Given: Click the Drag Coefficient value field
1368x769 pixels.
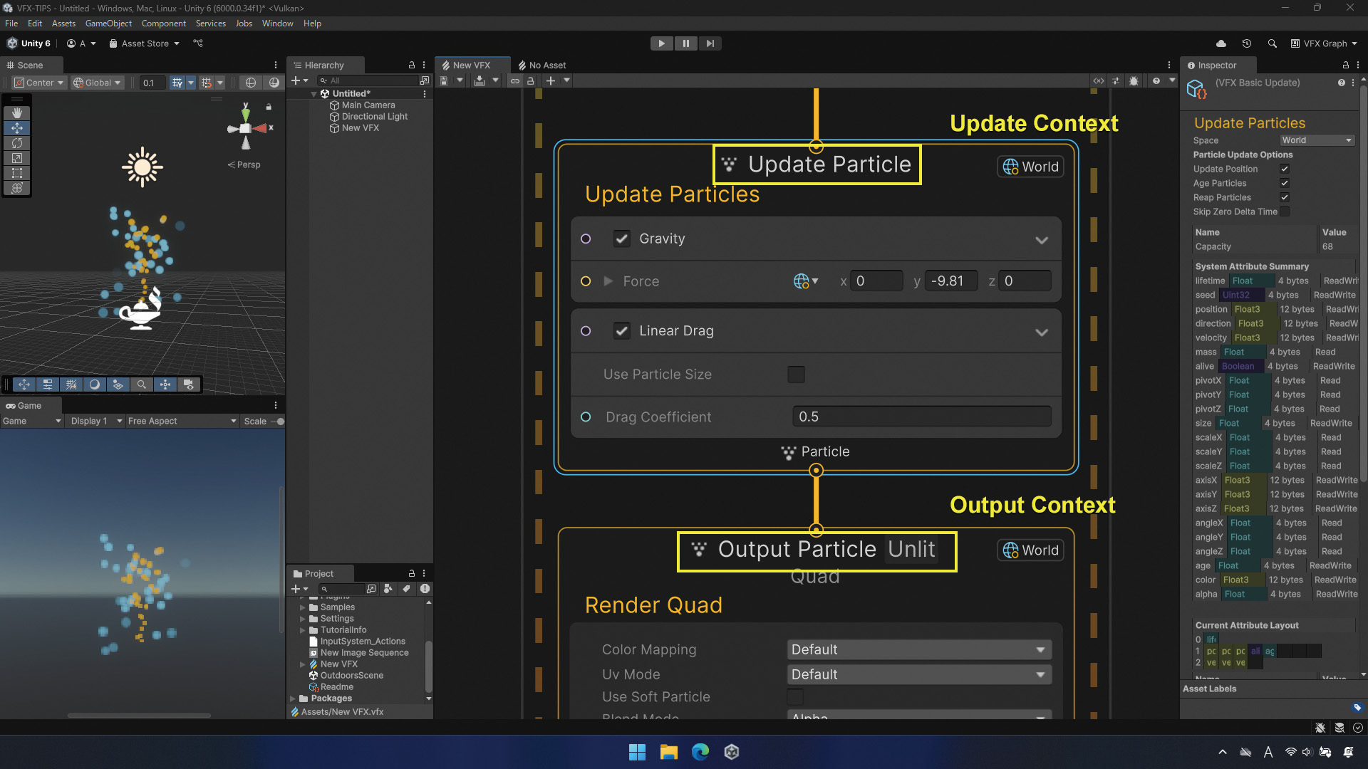Looking at the screenshot, I should 921,417.
